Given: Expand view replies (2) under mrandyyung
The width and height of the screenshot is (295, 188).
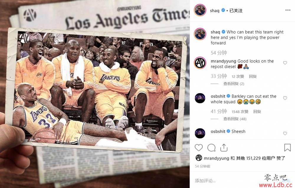Looking at the screenshot, I should pos(234,84).
